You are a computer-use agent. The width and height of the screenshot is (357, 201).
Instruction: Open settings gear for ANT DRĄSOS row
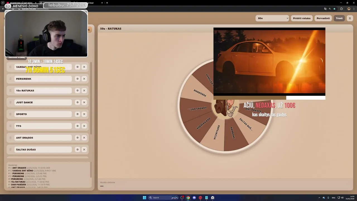(x=78, y=138)
